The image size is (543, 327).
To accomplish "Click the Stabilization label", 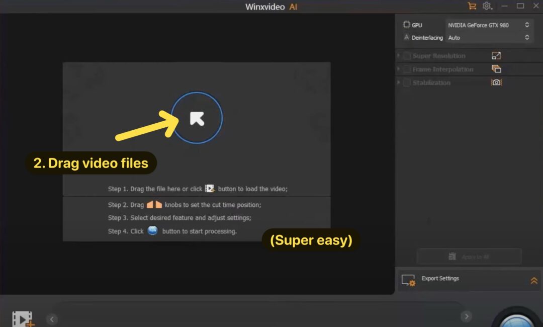I will click(x=431, y=83).
